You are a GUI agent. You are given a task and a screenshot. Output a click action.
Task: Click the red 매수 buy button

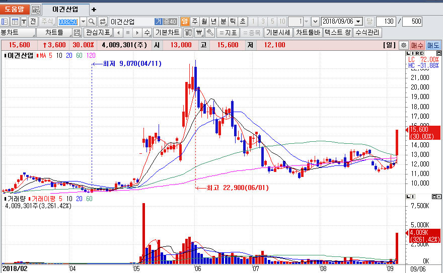[417, 45]
